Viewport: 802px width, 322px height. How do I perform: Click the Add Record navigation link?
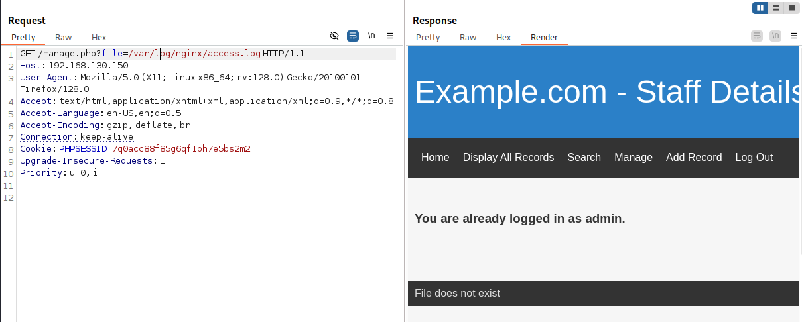coord(694,158)
